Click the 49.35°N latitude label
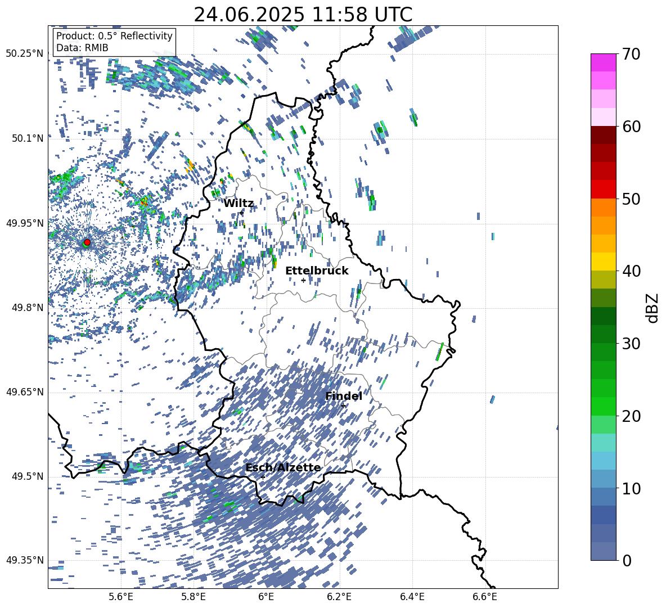 25,560
